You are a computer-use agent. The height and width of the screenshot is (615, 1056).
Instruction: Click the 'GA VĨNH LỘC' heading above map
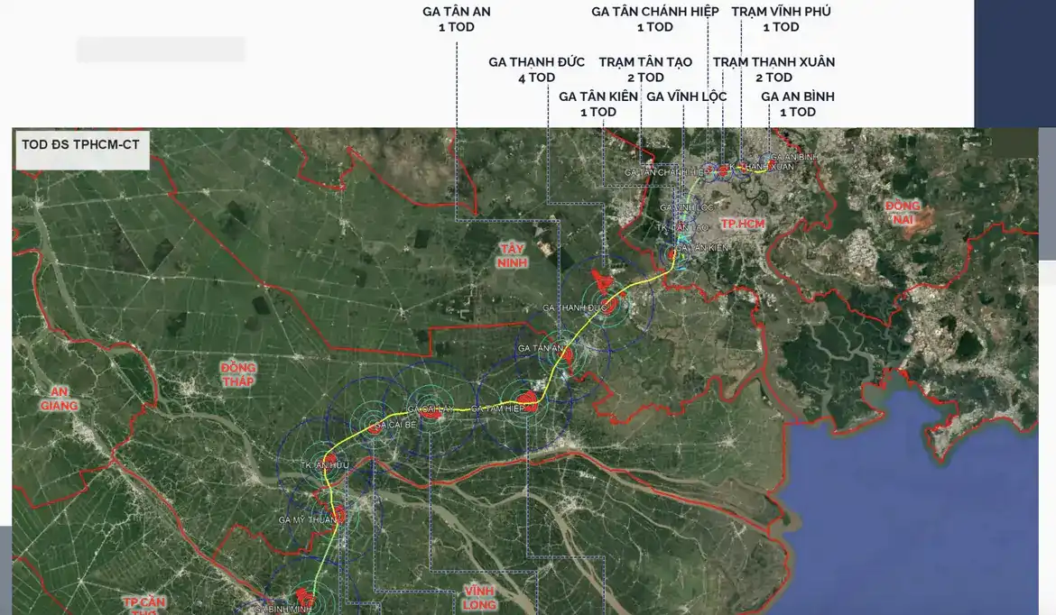point(686,96)
